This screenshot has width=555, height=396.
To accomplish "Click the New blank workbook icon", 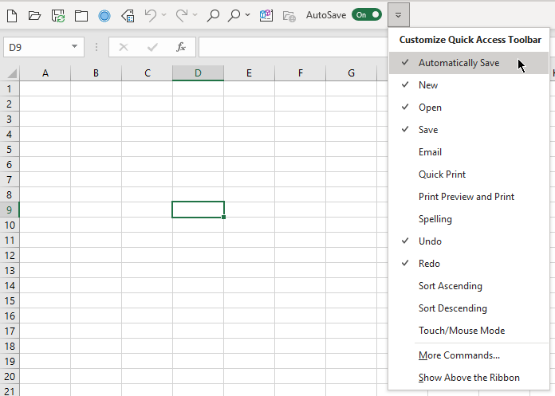I will click(x=12, y=16).
